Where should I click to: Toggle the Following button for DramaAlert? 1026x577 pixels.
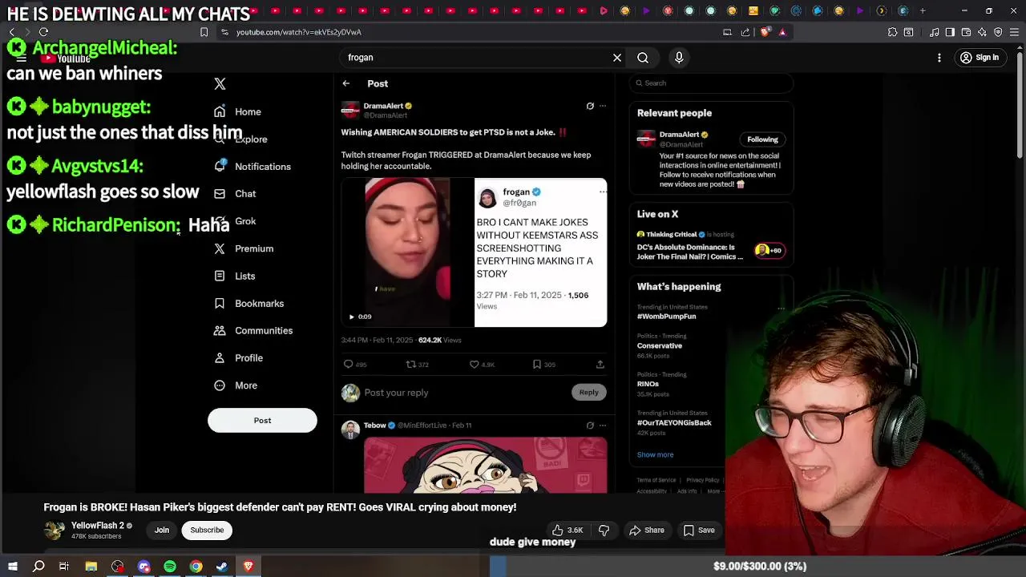tap(762, 139)
